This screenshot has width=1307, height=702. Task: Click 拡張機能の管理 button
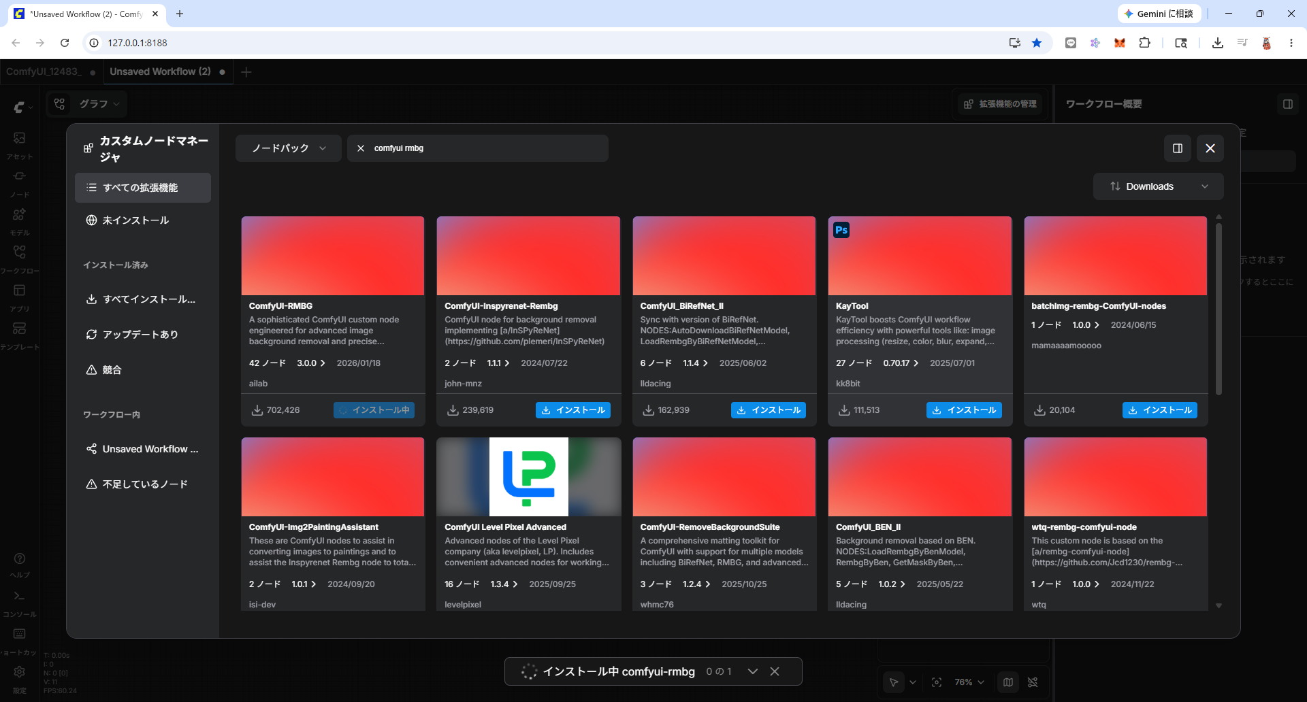tap(1001, 104)
